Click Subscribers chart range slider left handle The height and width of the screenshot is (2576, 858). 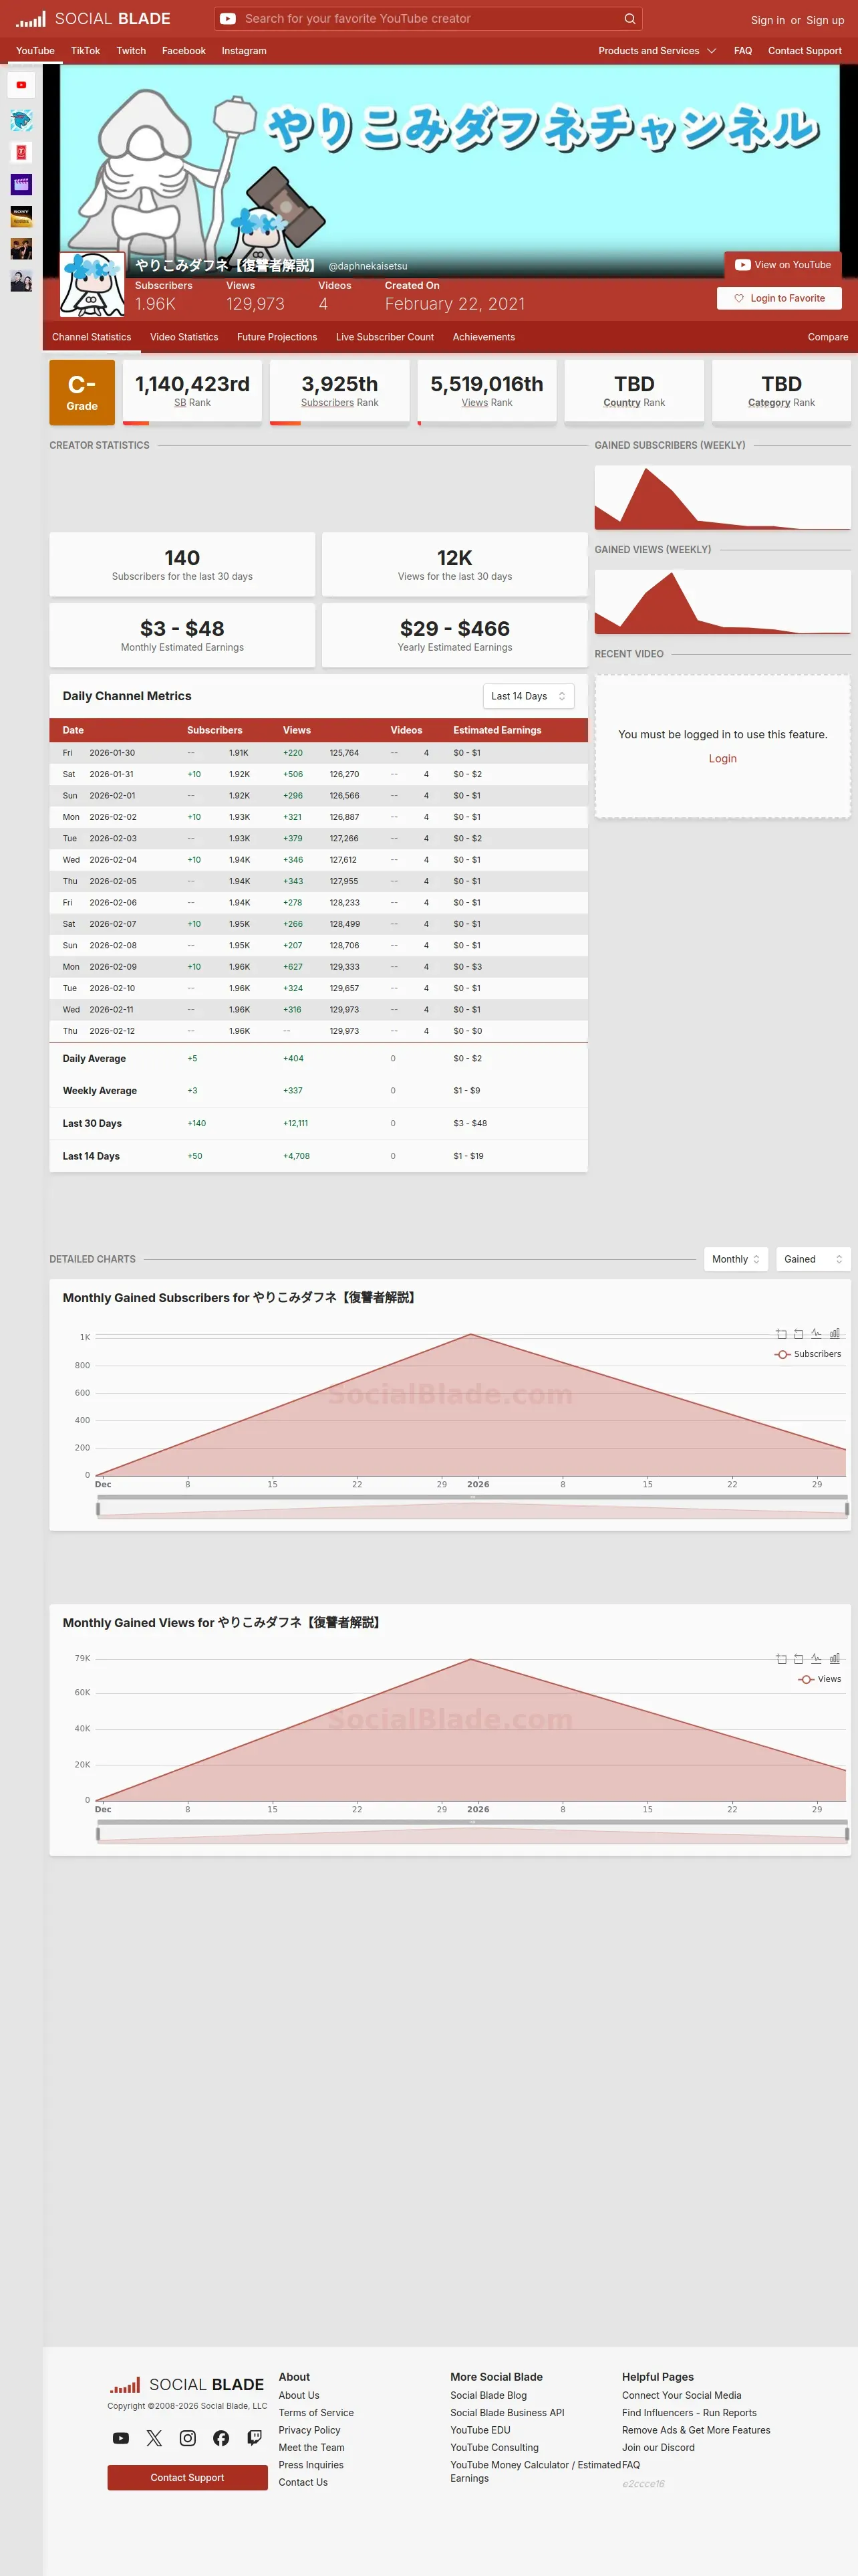tap(98, 1508)
